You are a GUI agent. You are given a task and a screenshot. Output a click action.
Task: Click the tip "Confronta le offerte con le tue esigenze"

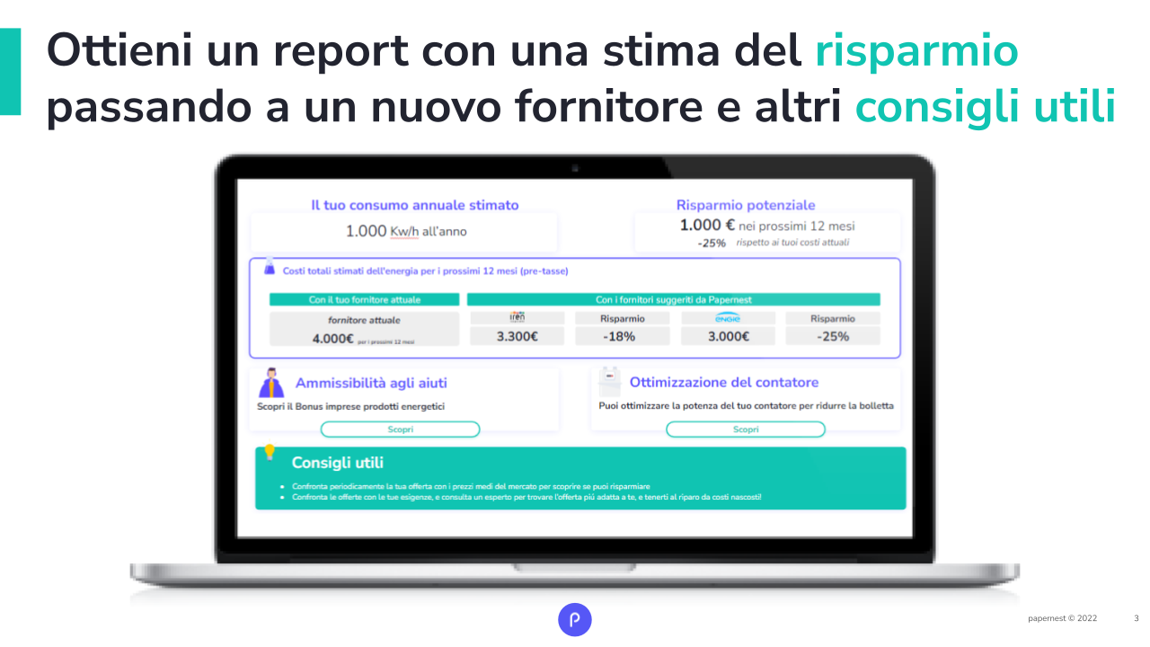526,496
